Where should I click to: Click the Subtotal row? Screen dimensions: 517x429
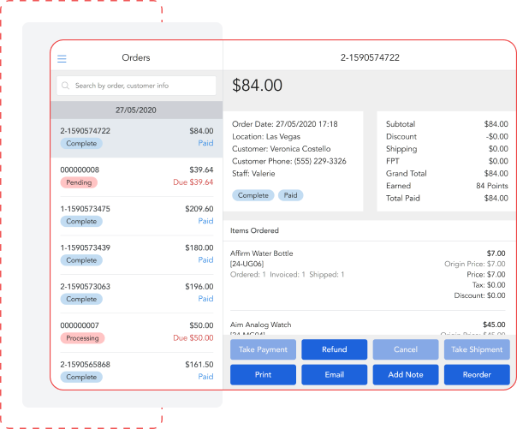click(447, 124)
